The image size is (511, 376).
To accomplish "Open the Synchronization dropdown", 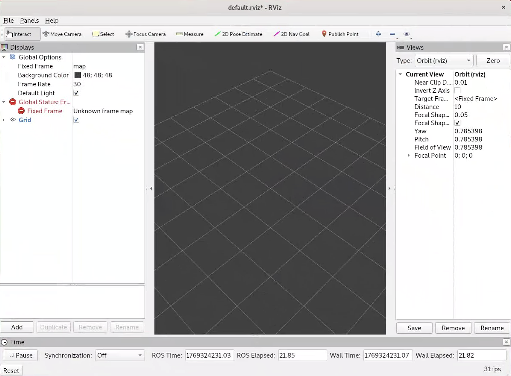I will coord(120,355).
